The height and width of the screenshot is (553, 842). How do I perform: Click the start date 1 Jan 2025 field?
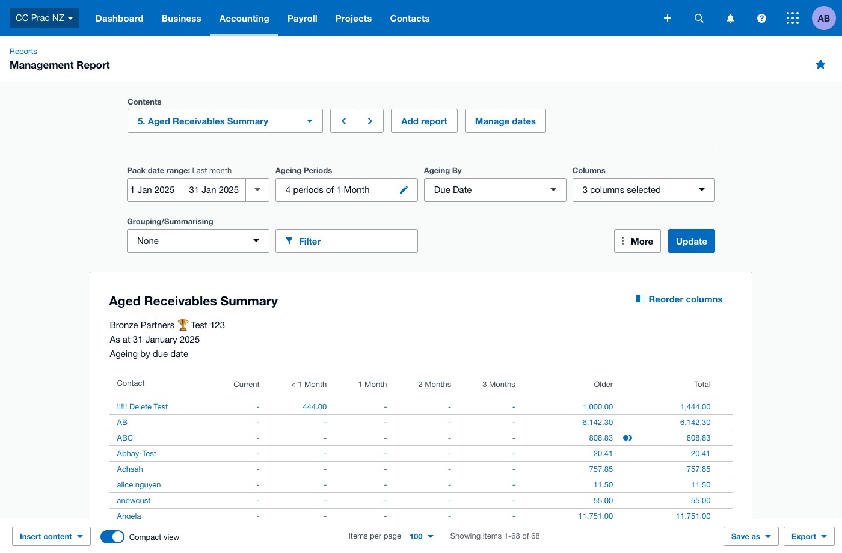tap(156, 190)
